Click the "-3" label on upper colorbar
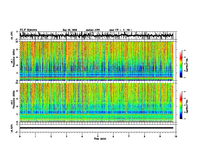The height and width of the screenshot is (153, 198). coord(184,50)
